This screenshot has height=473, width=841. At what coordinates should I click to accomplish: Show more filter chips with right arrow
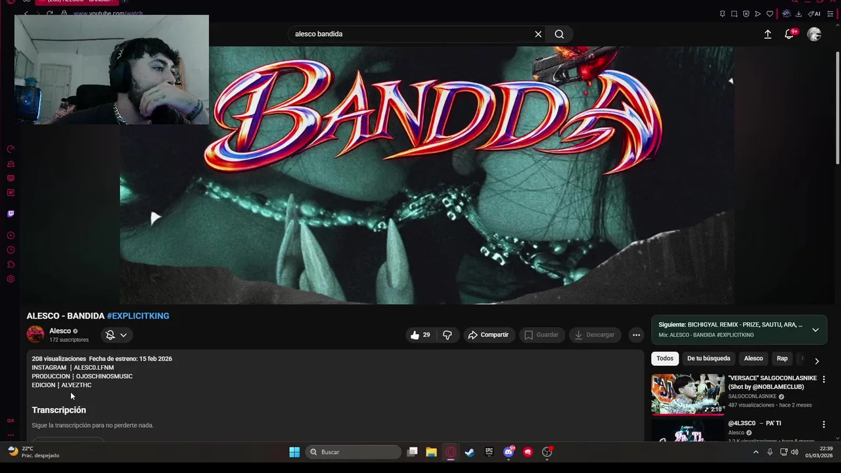pyautogui.click(x=817, y=361)
